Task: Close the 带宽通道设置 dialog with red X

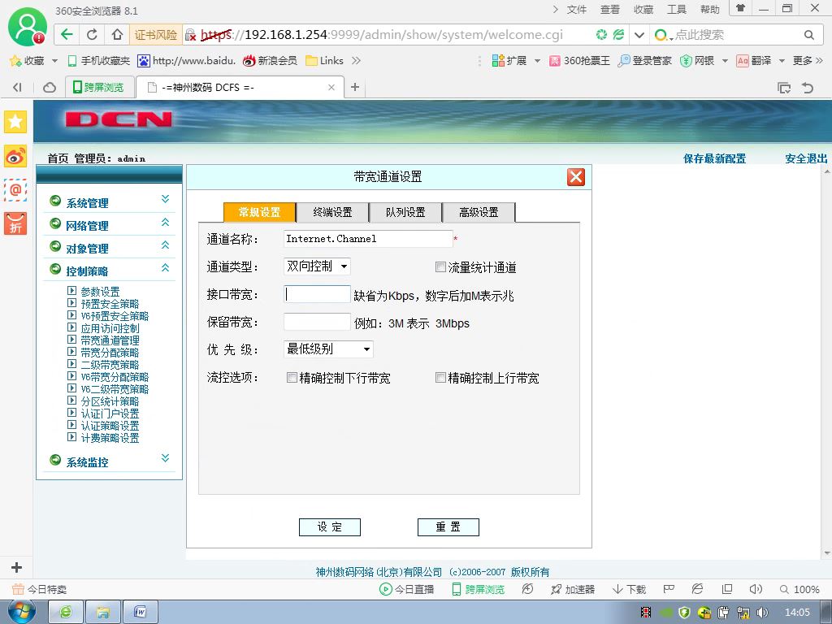Action: 576,176
